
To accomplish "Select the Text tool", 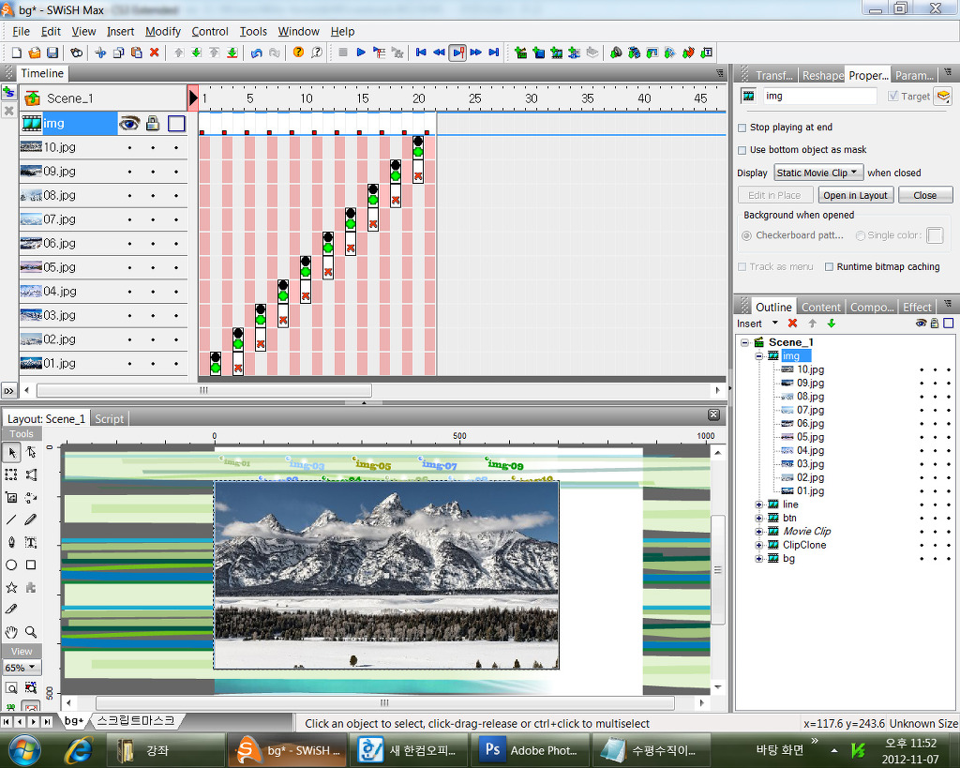I will click(31, 543).
